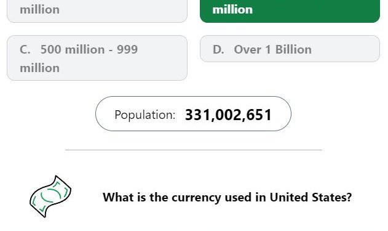
Task: Select answer C. 500 million - 999 million
Action: coord(97,58)
